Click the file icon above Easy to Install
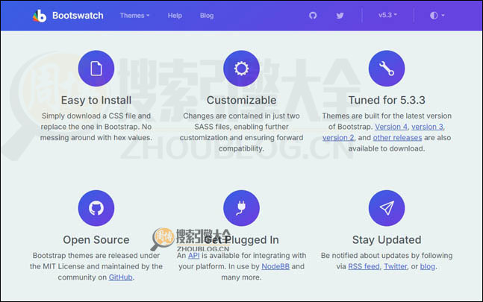This screenshot has height=302, width=483. [x=96, y=69]
